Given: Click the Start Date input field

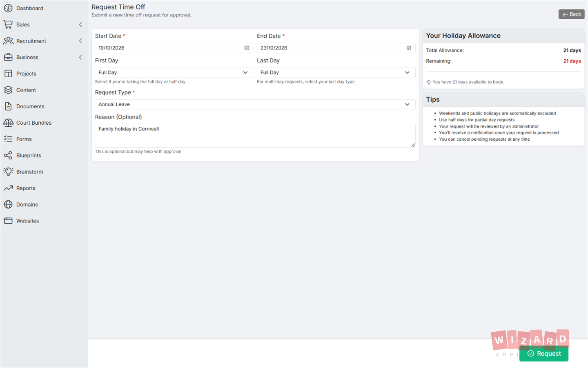Looking at the screenshot, I should (x=174, y=48).
